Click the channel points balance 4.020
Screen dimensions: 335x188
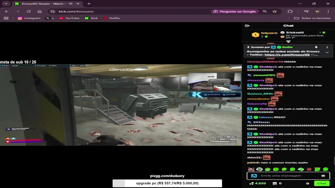tap(258, 184)
